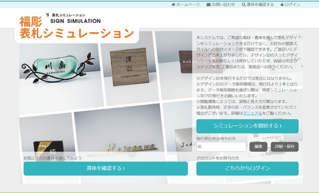
Task: Click the 福彫 表札シミュレーション title banner
Action: [x=77, y=28]
